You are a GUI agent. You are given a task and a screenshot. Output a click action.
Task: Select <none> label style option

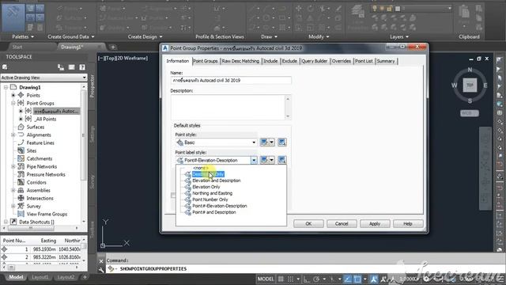pos(200,168)
